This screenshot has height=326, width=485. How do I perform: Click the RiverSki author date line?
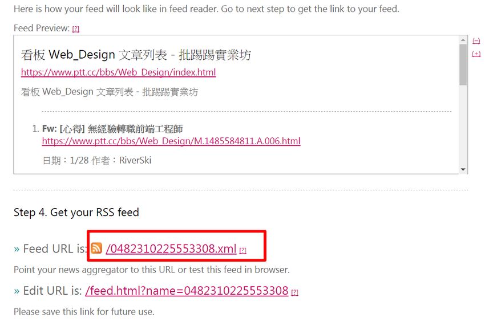click(97, 160)
